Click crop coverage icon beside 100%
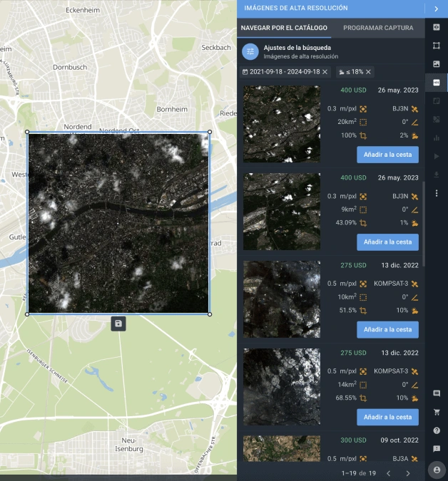Image resolution: width=448 pixels, height=481 pixels. coord(363,135)
